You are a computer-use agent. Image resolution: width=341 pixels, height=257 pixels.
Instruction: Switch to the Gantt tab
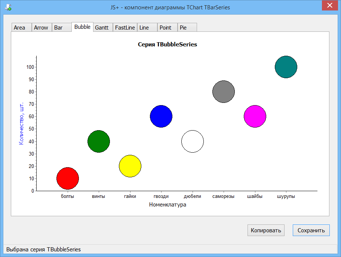tap(102, 28)
